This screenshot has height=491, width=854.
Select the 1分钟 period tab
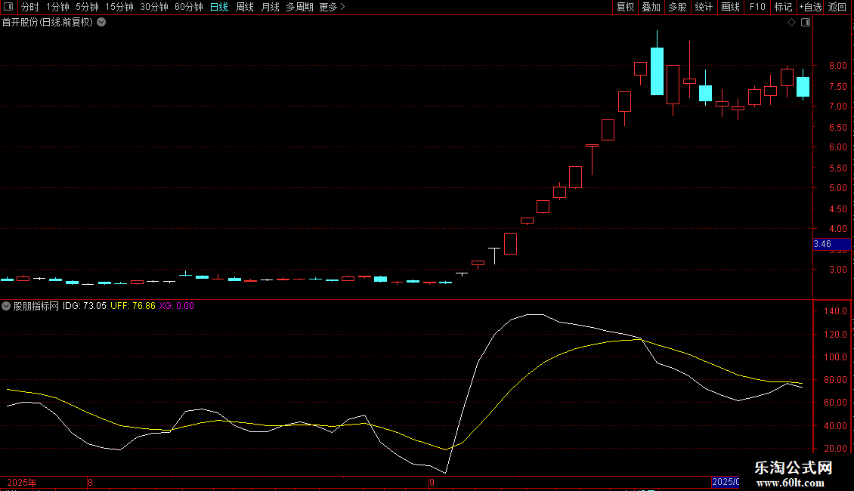pos(57,7)
